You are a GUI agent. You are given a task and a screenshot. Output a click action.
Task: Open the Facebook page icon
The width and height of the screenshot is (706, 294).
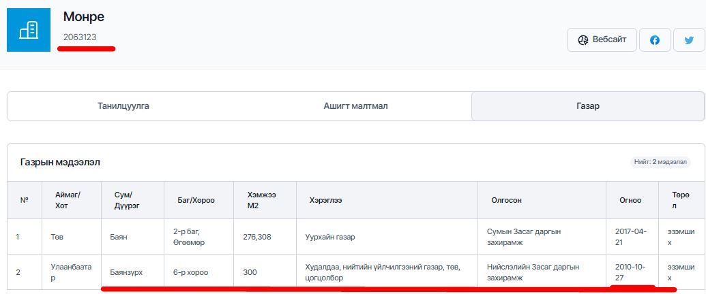click(654, 40)
